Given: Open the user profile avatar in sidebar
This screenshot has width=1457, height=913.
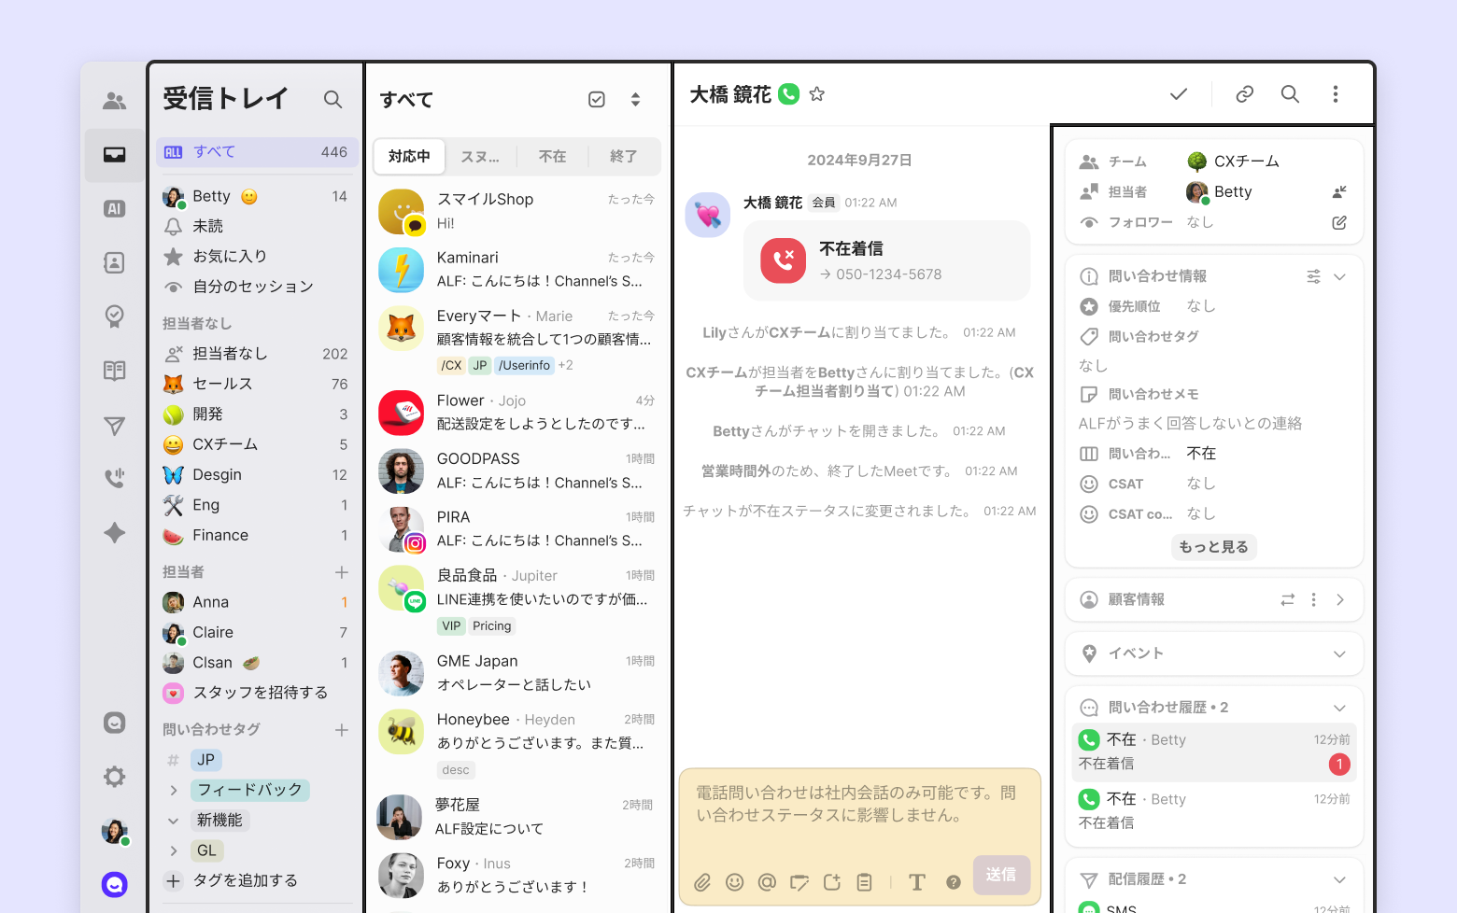Looking at the screenshot, I should (115, 831).
